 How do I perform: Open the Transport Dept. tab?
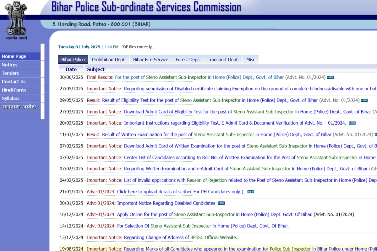point(223,59)
